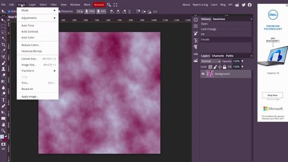This screenshot has height=162, width=288.
Task: Select the Gradient tool
Action: tap(3, 81)
